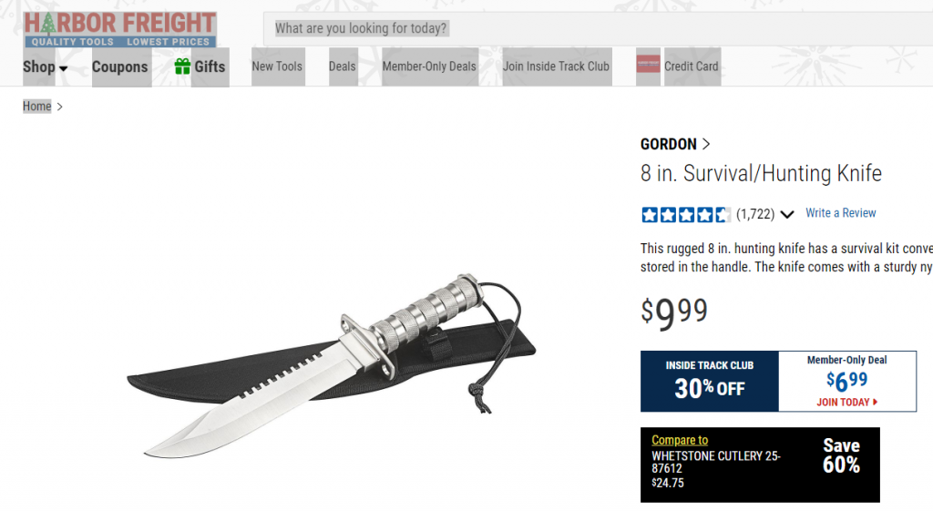Screen dimensions: 933x511
Task: Go to the New Tools page
Action: pyautogui.click(x=277, y=66)
